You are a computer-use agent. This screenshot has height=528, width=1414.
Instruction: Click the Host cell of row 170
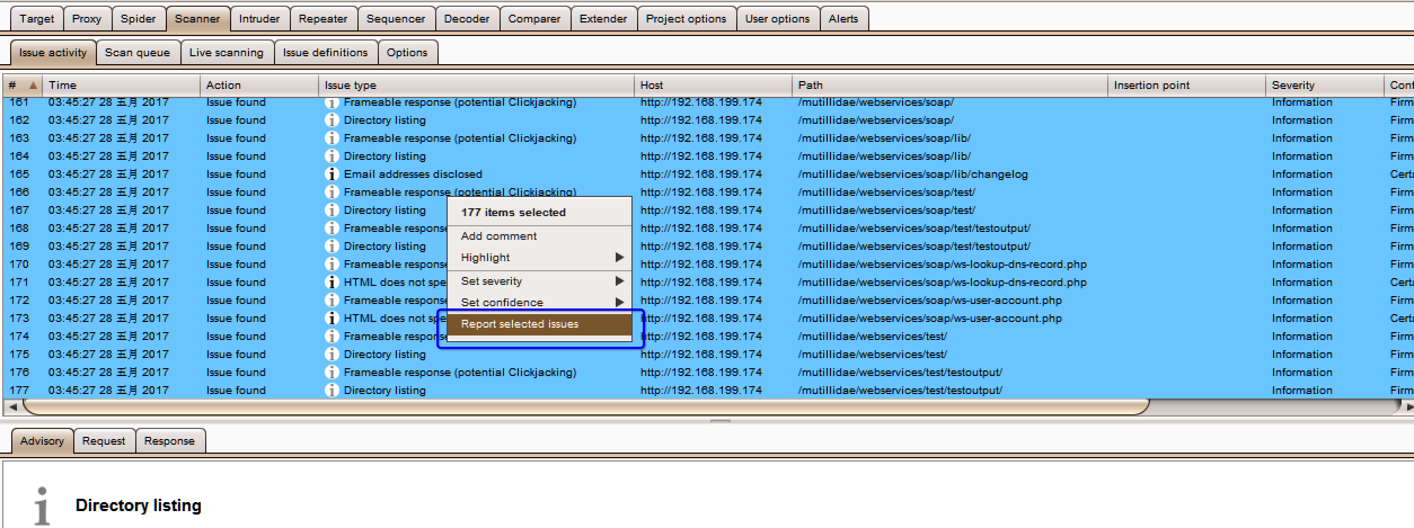(701, 264)
